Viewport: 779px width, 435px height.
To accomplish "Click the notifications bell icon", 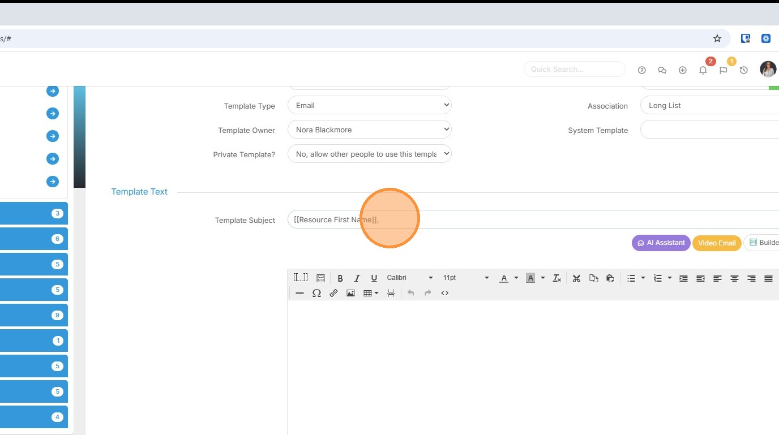I will 703,70.
